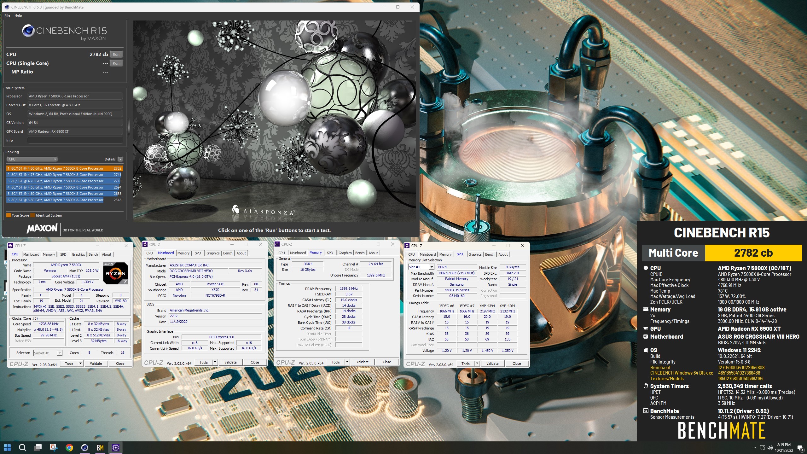Click the Cinebench left panel splitter grip
This screenshot has height=454, width=807.
[x=129, y=128]
